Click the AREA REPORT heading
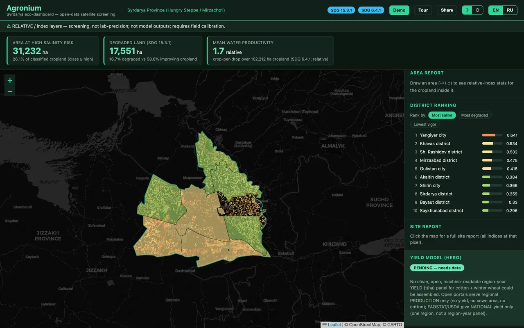524x328 pixels. (427, 73)
